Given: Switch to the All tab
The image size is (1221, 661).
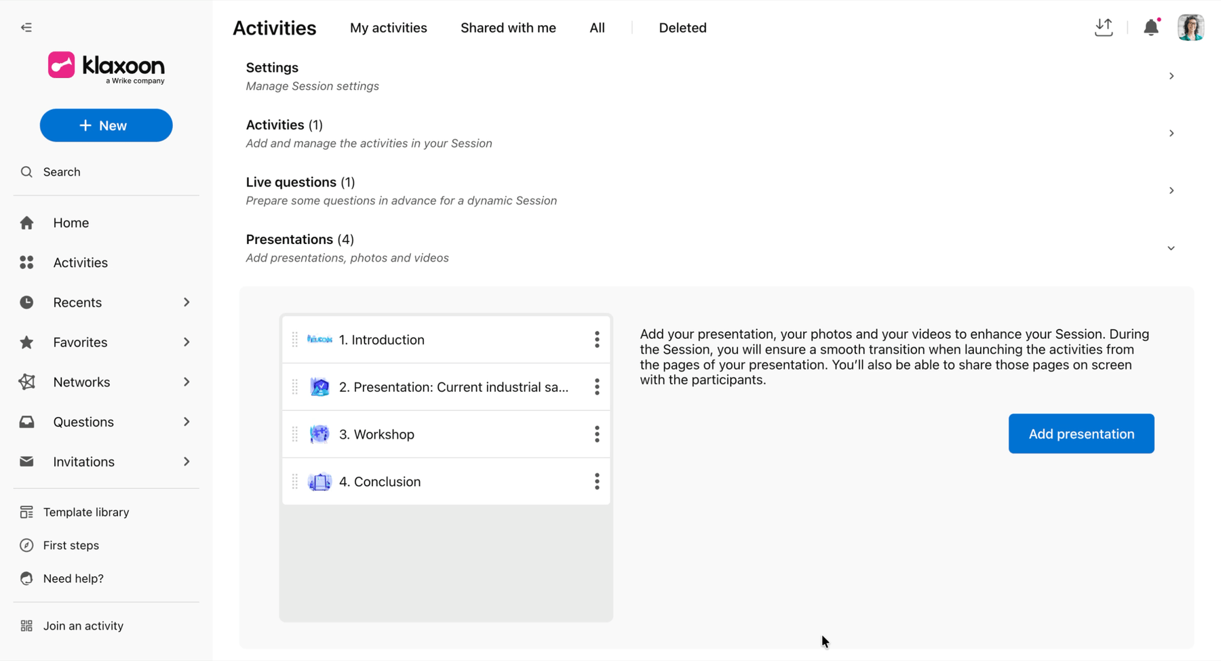Looking at the screenshot, I should 597,28.
